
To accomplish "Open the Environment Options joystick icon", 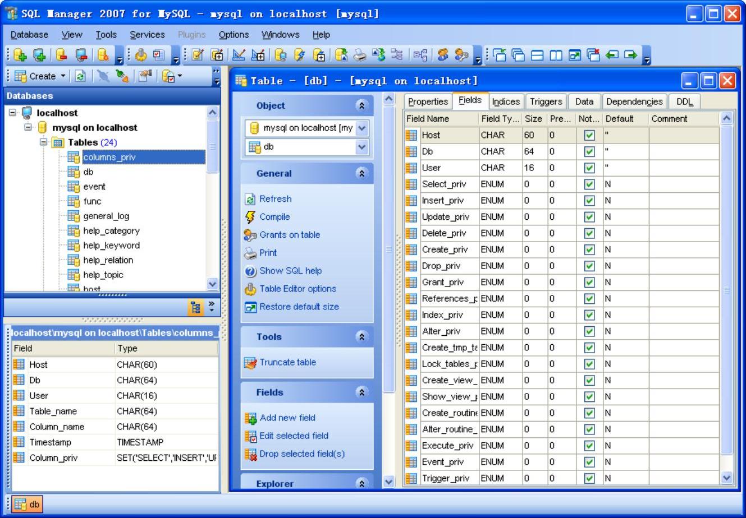I will tap(141, 55).
